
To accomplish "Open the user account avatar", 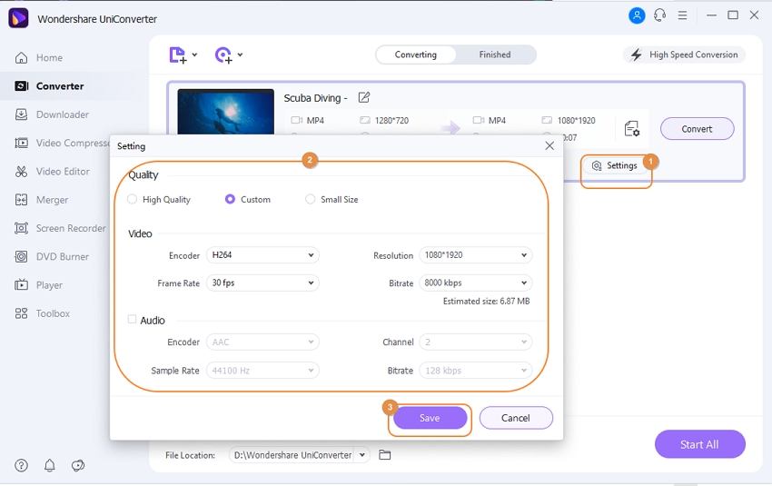I will tap(637, 15).
